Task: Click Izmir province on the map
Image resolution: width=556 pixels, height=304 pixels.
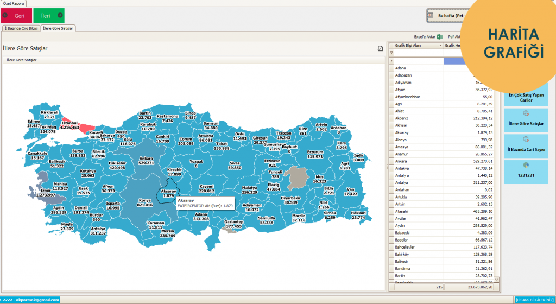Action: click(46, 193)
